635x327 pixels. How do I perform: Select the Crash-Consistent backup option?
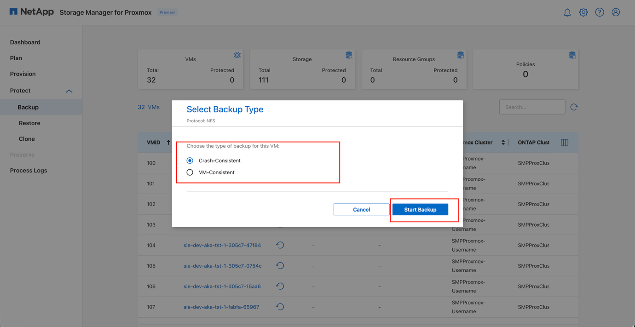pyautogui.click(x=190, y=161)
